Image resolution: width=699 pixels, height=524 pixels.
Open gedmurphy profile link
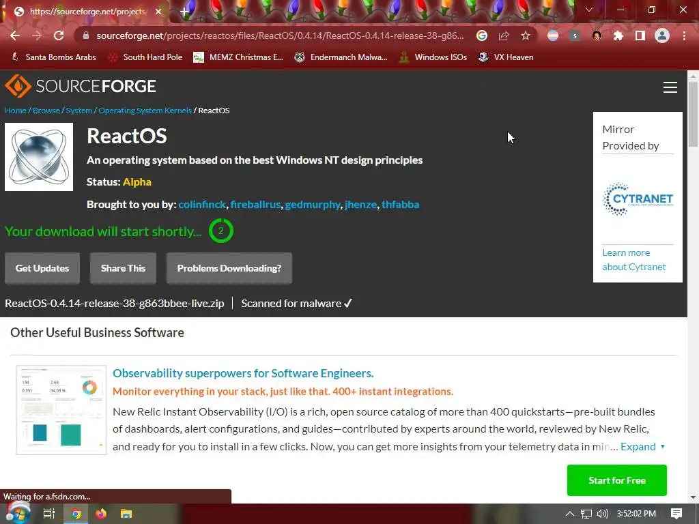tap(313, 205)
